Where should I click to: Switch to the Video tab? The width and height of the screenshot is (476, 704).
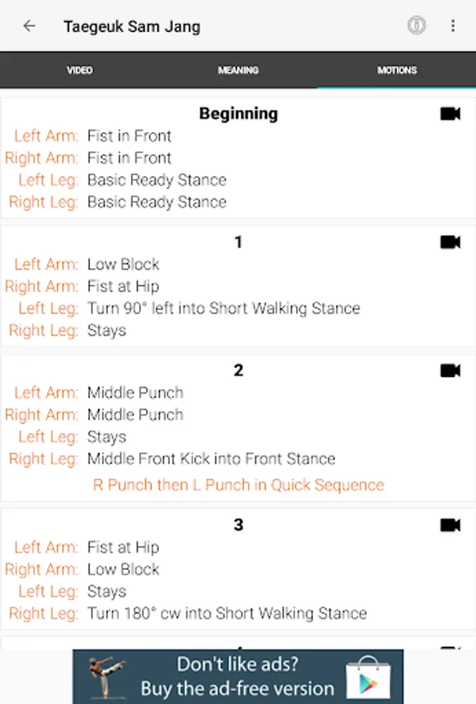pos(79,70)
